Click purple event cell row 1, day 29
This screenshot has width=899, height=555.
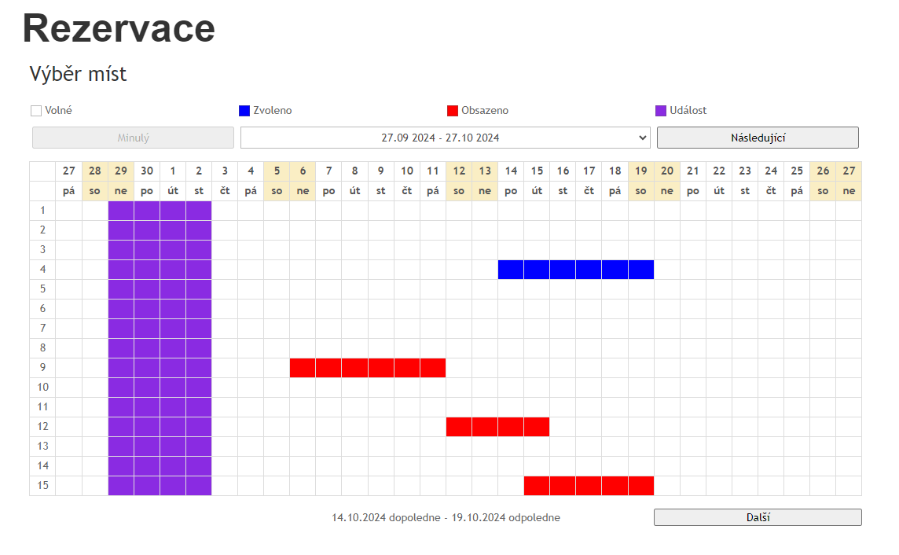tap(121, 211)
